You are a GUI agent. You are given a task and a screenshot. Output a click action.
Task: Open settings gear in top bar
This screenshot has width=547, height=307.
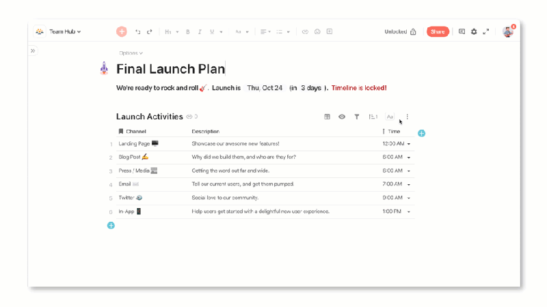coord(474,31)
